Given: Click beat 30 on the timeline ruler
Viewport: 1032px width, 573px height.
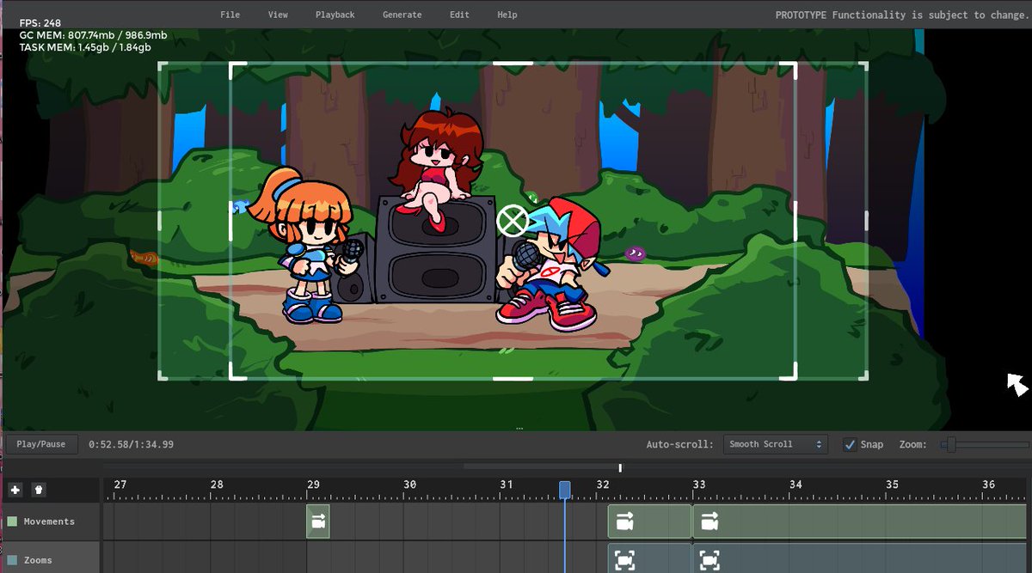Looking at the screenshot, I should coord(409,485).
